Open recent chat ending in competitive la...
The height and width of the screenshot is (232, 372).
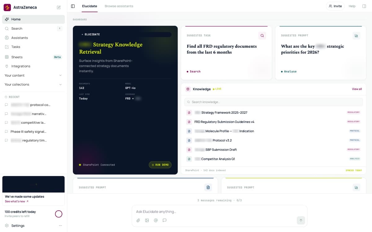33,122
